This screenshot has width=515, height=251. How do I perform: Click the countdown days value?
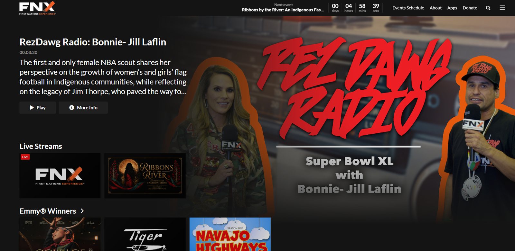(335, 6)
